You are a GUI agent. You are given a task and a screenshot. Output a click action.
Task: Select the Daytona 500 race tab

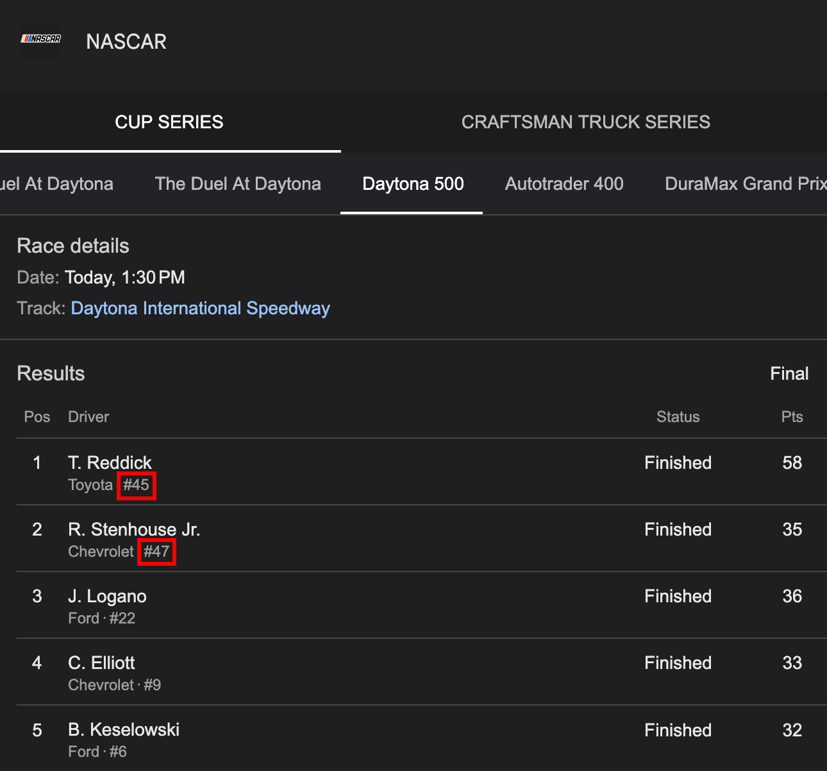click(413, 184)
